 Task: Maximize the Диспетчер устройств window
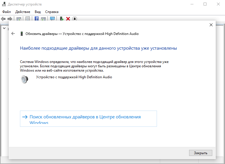point(205,4)
